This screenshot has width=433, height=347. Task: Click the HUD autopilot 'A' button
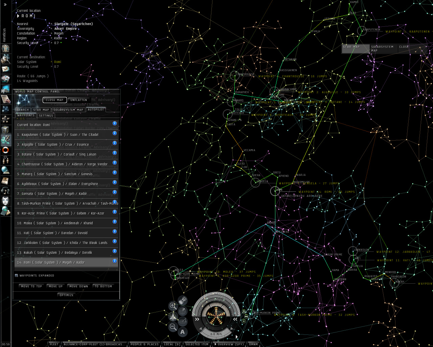[183, 332]
